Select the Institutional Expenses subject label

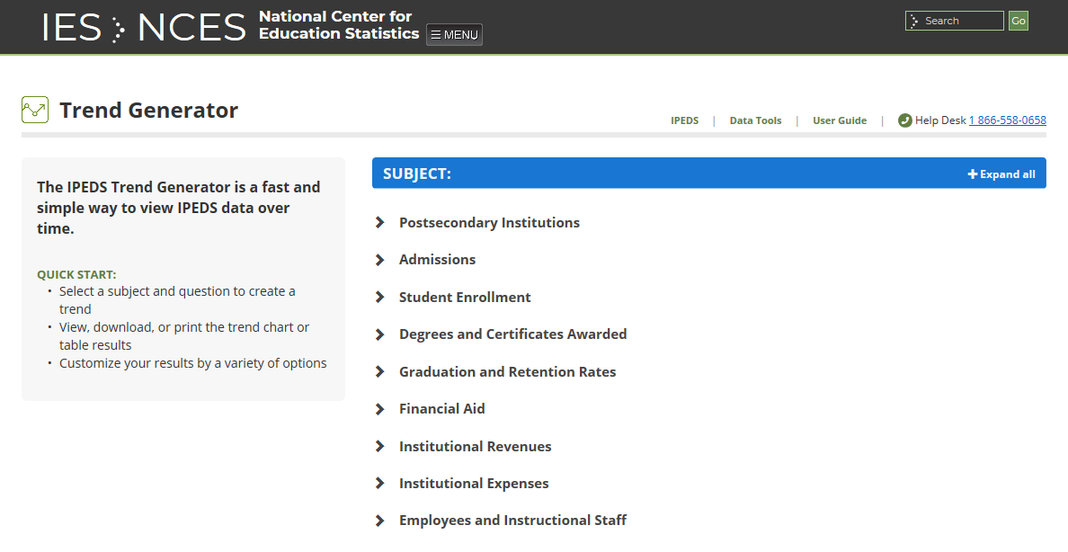pos(474,483)
